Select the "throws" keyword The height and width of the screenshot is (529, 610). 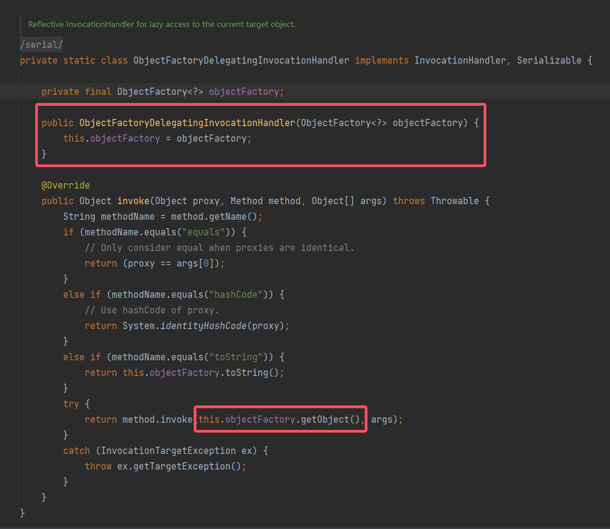point(409,201)
